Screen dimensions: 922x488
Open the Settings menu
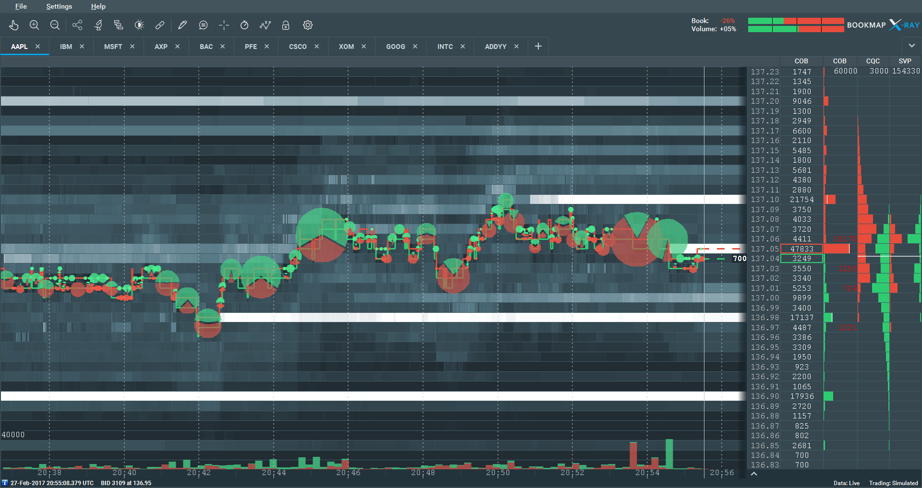[x=59, y=6]
